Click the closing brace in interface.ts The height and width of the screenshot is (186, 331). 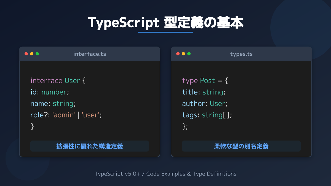tap(32, 126)
